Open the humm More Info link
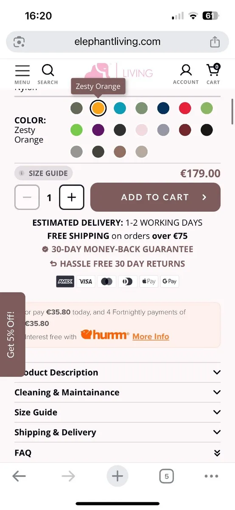Viewport: 235px width, 510px height. (x=151, y=336)
